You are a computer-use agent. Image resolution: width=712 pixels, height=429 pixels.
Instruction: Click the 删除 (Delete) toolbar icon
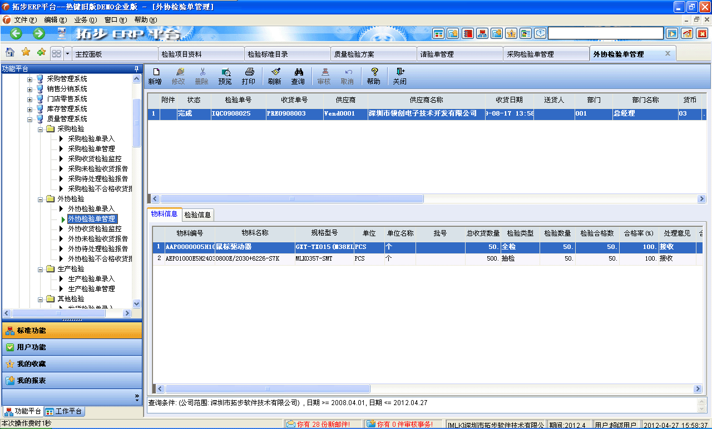[x=204, y=76]
